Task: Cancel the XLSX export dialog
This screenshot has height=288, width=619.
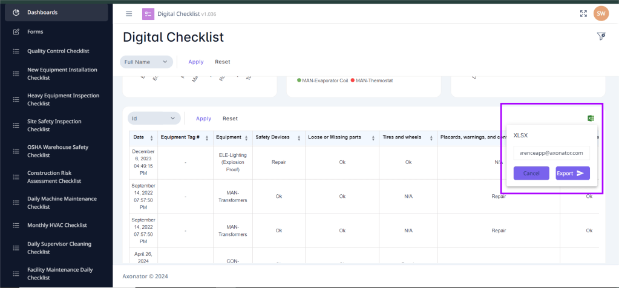Action: [x=531, y=174]
